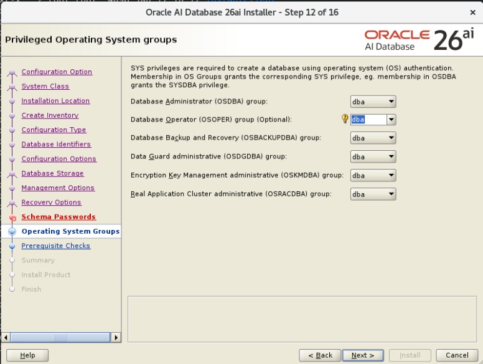Viewport: 483px width, 364px height.
Task: Go to the Configuration Options step
Action: (x=59, y=158)
